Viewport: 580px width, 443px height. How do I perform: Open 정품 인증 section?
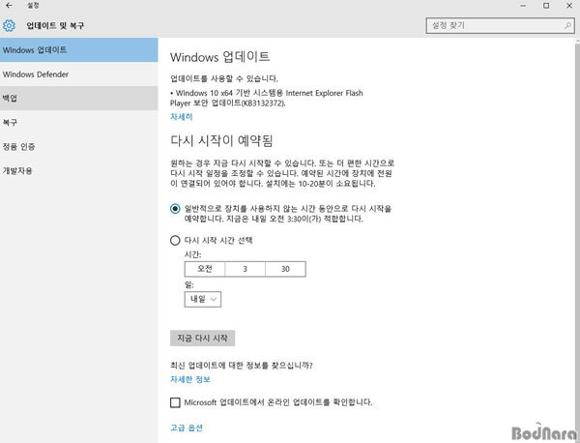79,147
